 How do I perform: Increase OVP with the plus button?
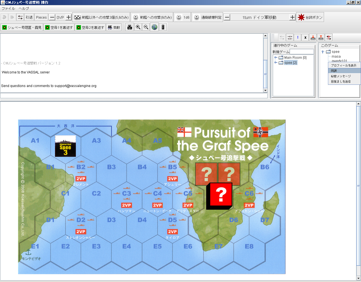click(x=69, y=17)
